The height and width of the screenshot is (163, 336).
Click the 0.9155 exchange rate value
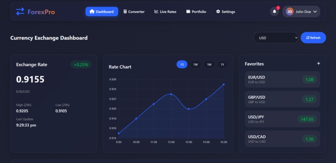point(30,79)
